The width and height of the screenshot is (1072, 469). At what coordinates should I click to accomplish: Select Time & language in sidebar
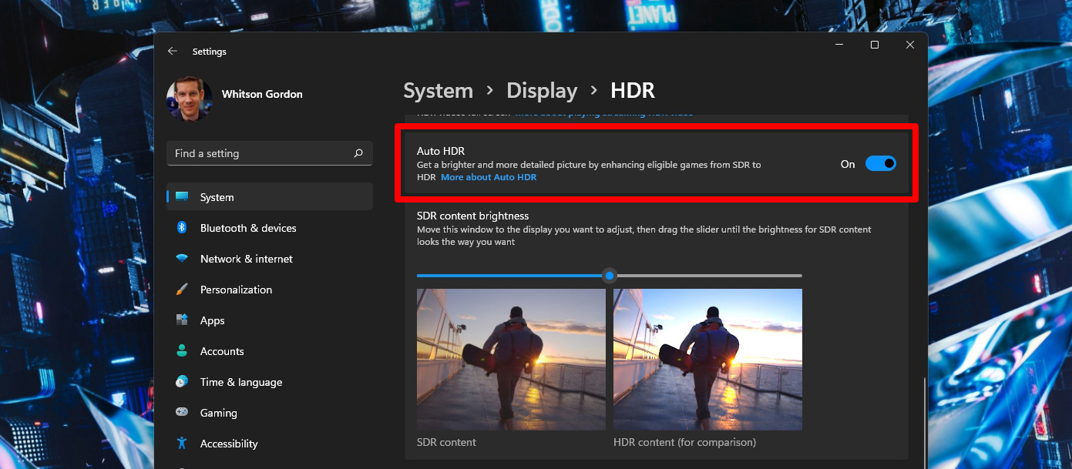click(270, 382)
